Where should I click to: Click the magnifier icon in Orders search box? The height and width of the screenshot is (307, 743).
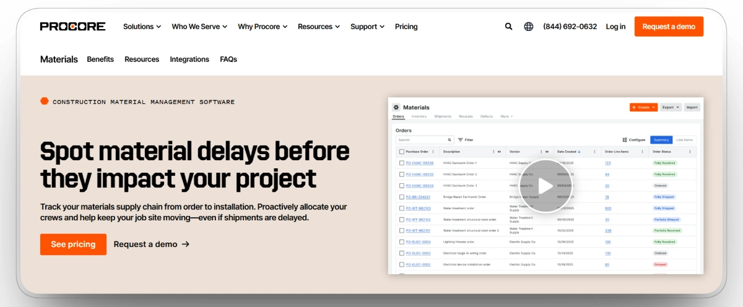(450, 140)
